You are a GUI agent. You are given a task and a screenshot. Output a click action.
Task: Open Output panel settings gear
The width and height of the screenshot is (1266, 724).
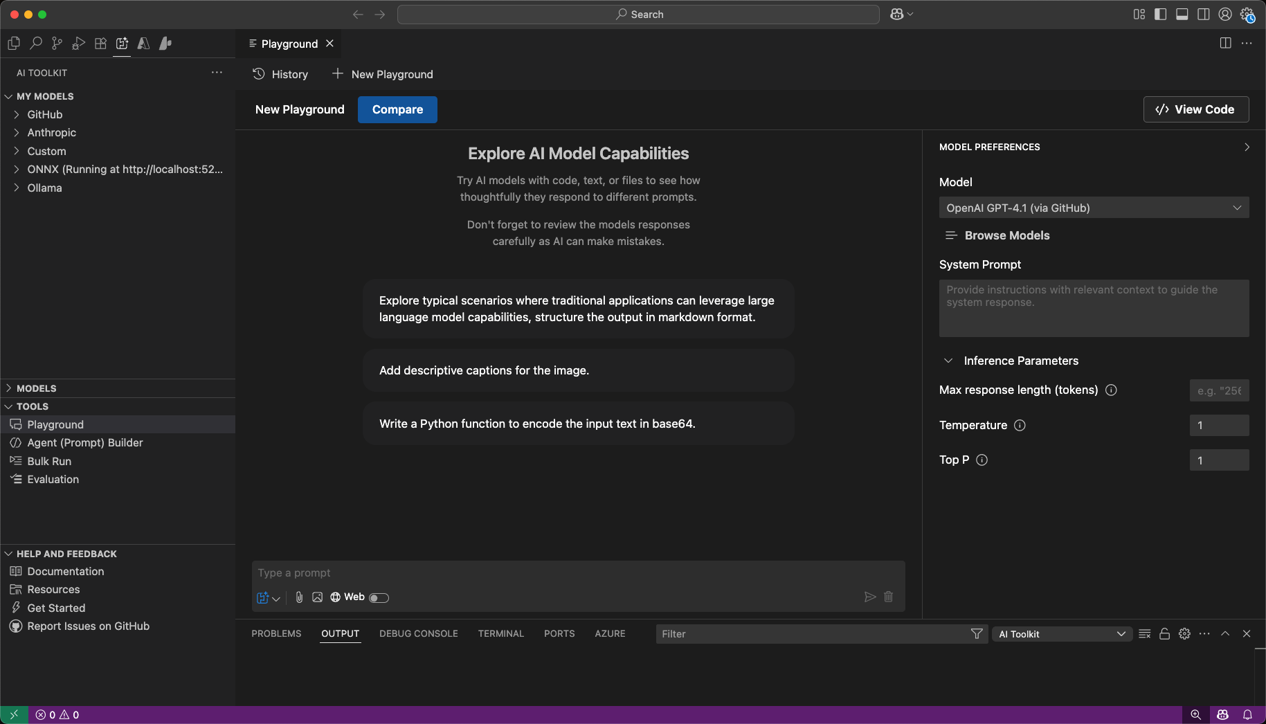(1184, 633)
